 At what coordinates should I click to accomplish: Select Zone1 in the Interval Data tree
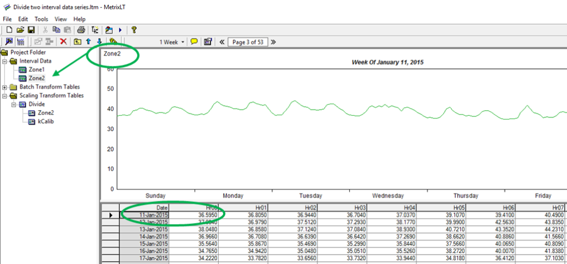coord(37,70)
